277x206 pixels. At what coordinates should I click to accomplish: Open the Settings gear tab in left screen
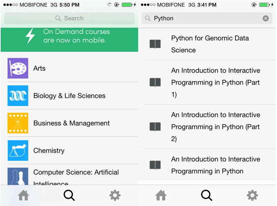(115, 196)
